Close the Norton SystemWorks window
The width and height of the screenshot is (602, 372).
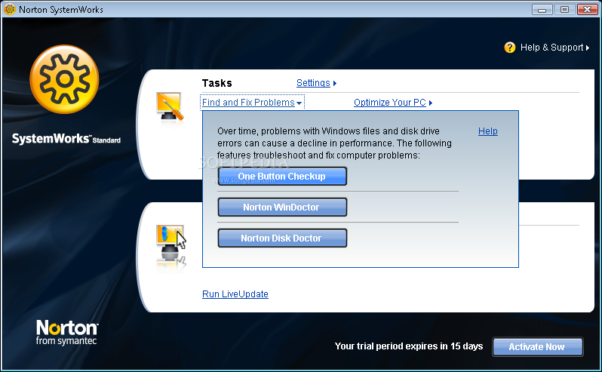click(x=588, y=9)
